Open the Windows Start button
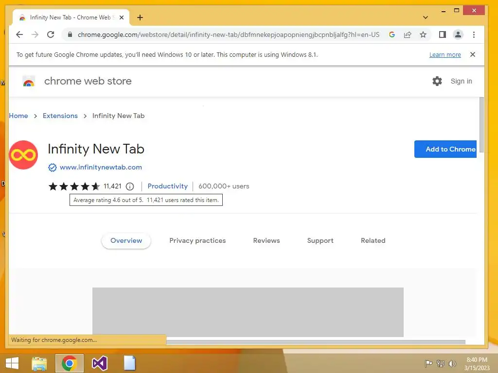 pyautogui.click(x=12, y=363)
